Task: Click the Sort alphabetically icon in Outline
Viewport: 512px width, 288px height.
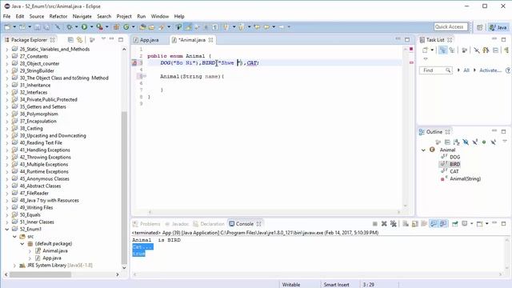Action: (x=457, y=142)
